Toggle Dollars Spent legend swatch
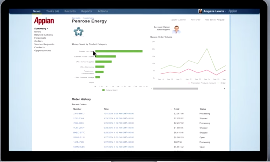Screen dimensions: 270x162 103,90
